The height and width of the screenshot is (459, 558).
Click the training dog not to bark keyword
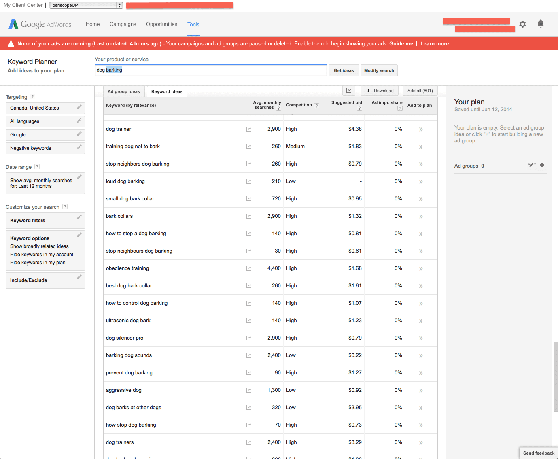133,147
